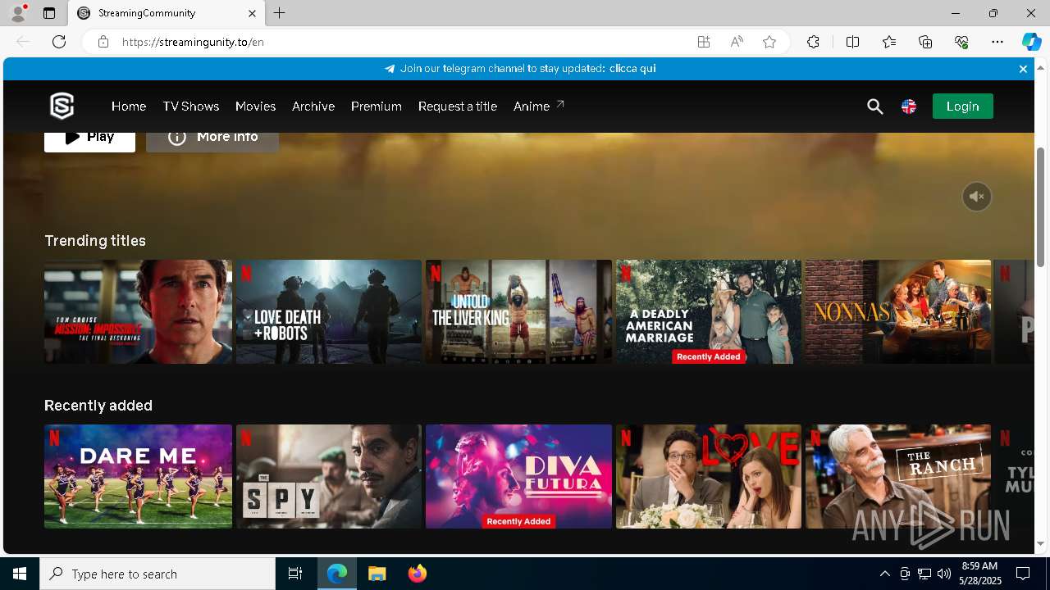Open the volume control in tray
The image size is (1050, 590).
point(943,574)
